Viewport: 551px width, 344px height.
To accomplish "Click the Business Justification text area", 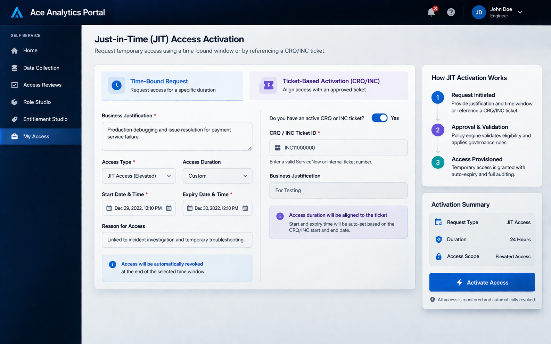I will pyautogui.click(x=176, y=136).
